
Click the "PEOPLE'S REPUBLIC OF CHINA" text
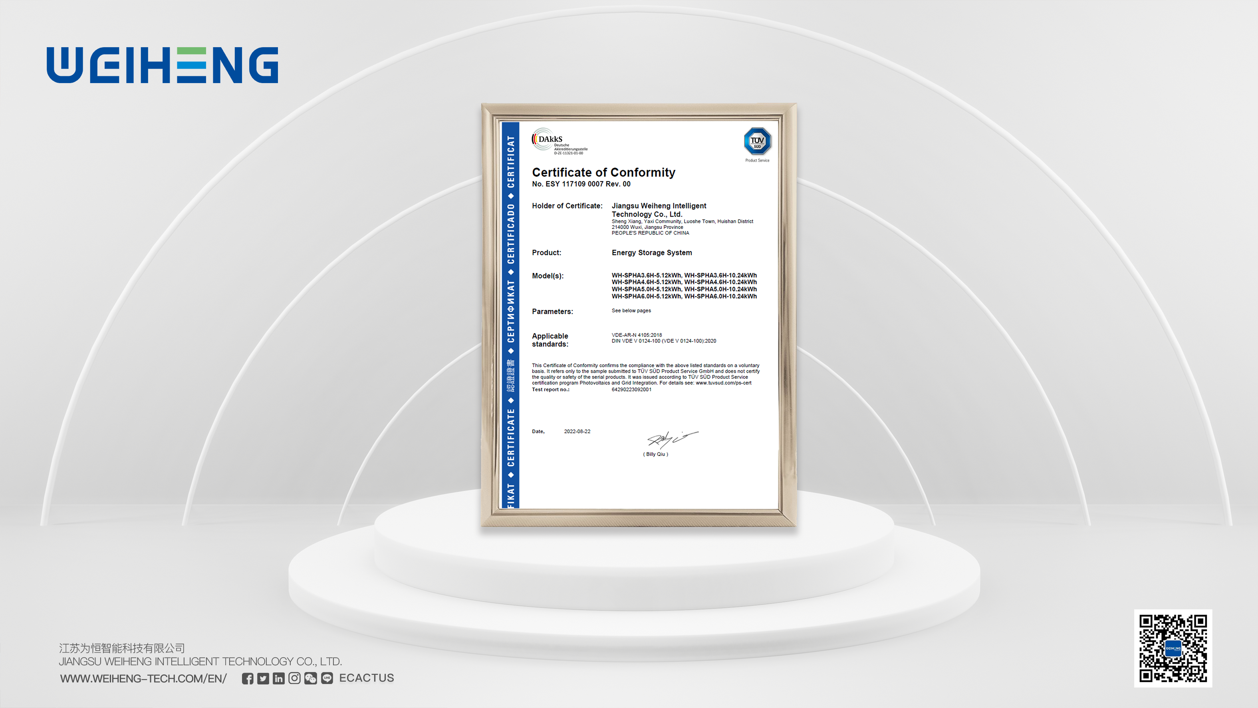tap(651, 234)
